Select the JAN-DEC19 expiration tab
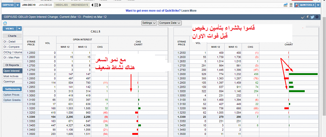The width and height of the screenshot is (326, 137). pyautogui.click(x=29, y=5)
